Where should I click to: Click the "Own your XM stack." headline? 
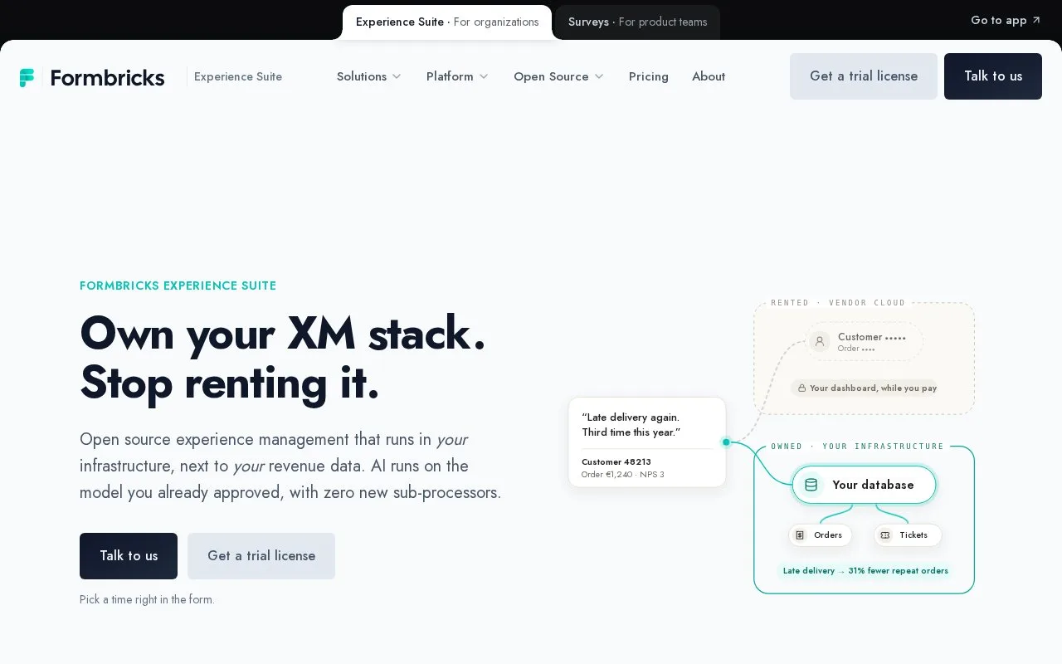tap(283, 334)
